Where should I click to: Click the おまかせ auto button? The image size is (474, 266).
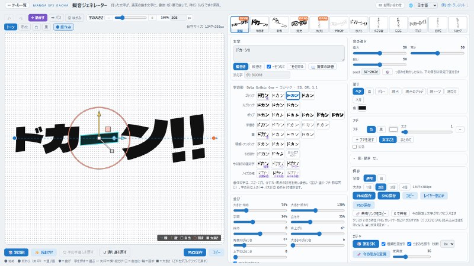pos(44,252)
